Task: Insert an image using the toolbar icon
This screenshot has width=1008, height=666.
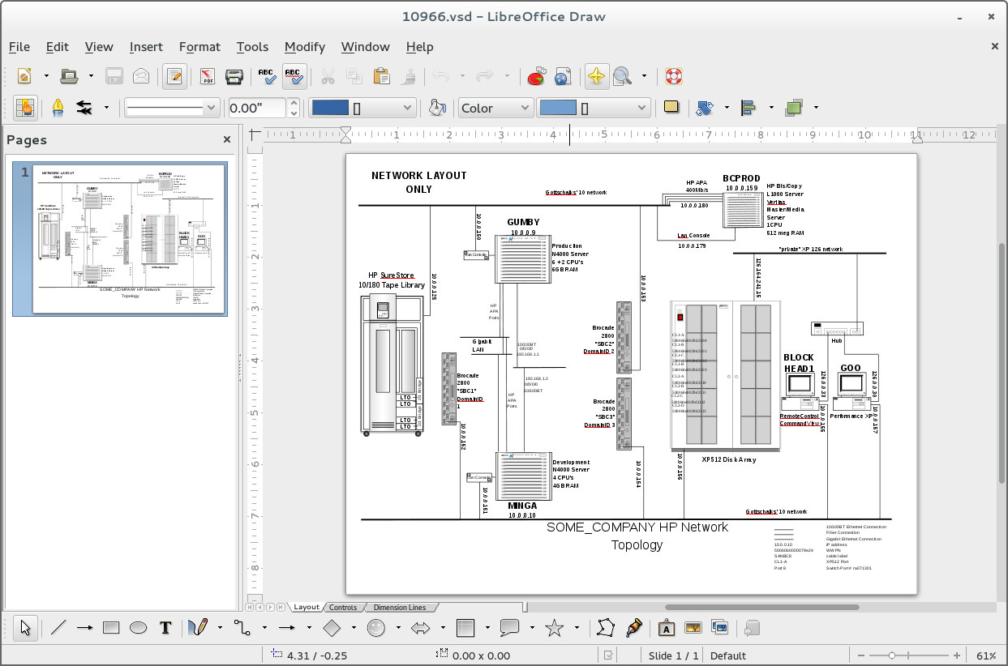Action: pyautogui.click(x=692, y=627)
